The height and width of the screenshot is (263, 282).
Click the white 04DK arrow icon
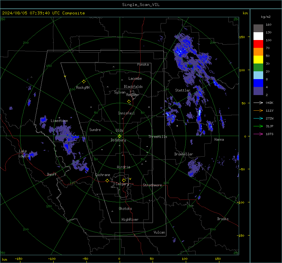coord(258,103)
